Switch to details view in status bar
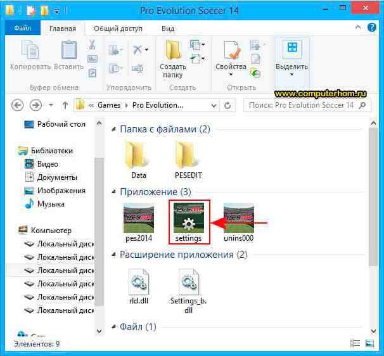This screenshot has width=384, height=356. (355, 343)
